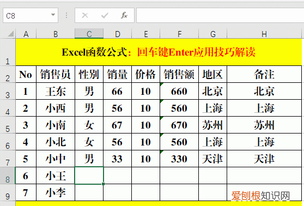Click the active empty cell C8

point(89,175)
